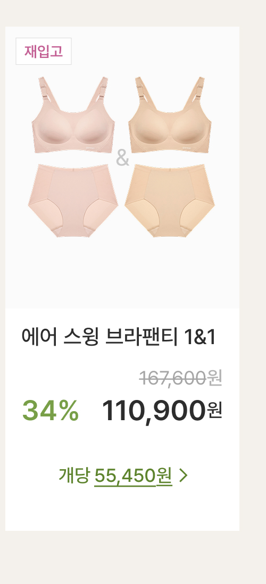Click the 110,900원 sale price
This screenshot has height=584, width=266.
162,411
